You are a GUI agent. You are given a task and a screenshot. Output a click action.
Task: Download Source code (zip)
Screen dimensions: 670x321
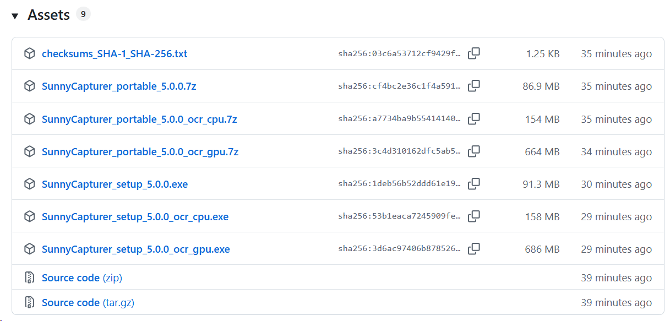coord(81,278)
